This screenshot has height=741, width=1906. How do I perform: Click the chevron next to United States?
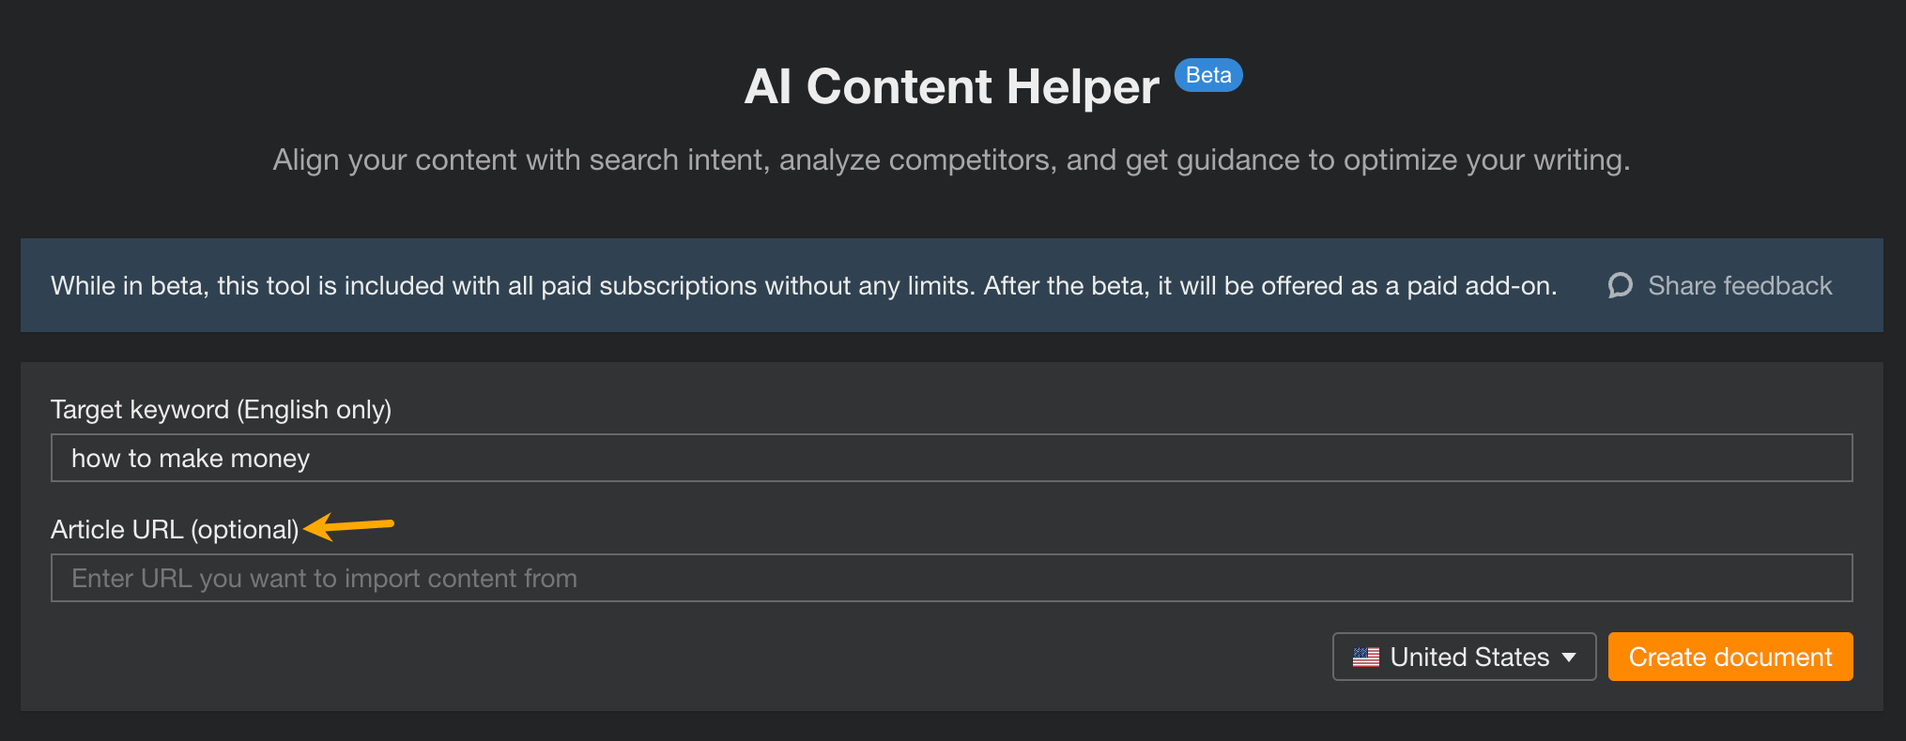click(1569, 657)
